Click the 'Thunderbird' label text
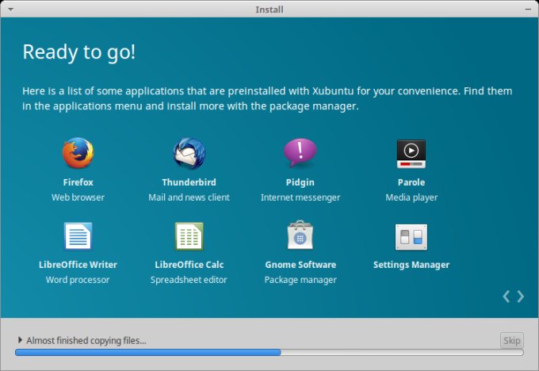Screen dimensions: 539x371 point(189,182)
